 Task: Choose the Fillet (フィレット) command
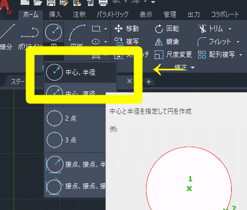click(x=214, y=42)
